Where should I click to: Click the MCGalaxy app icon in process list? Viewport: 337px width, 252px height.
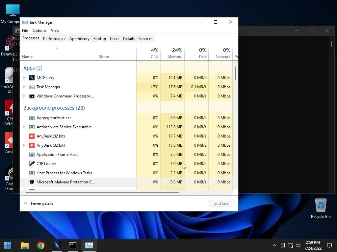(x=32, y=77)
